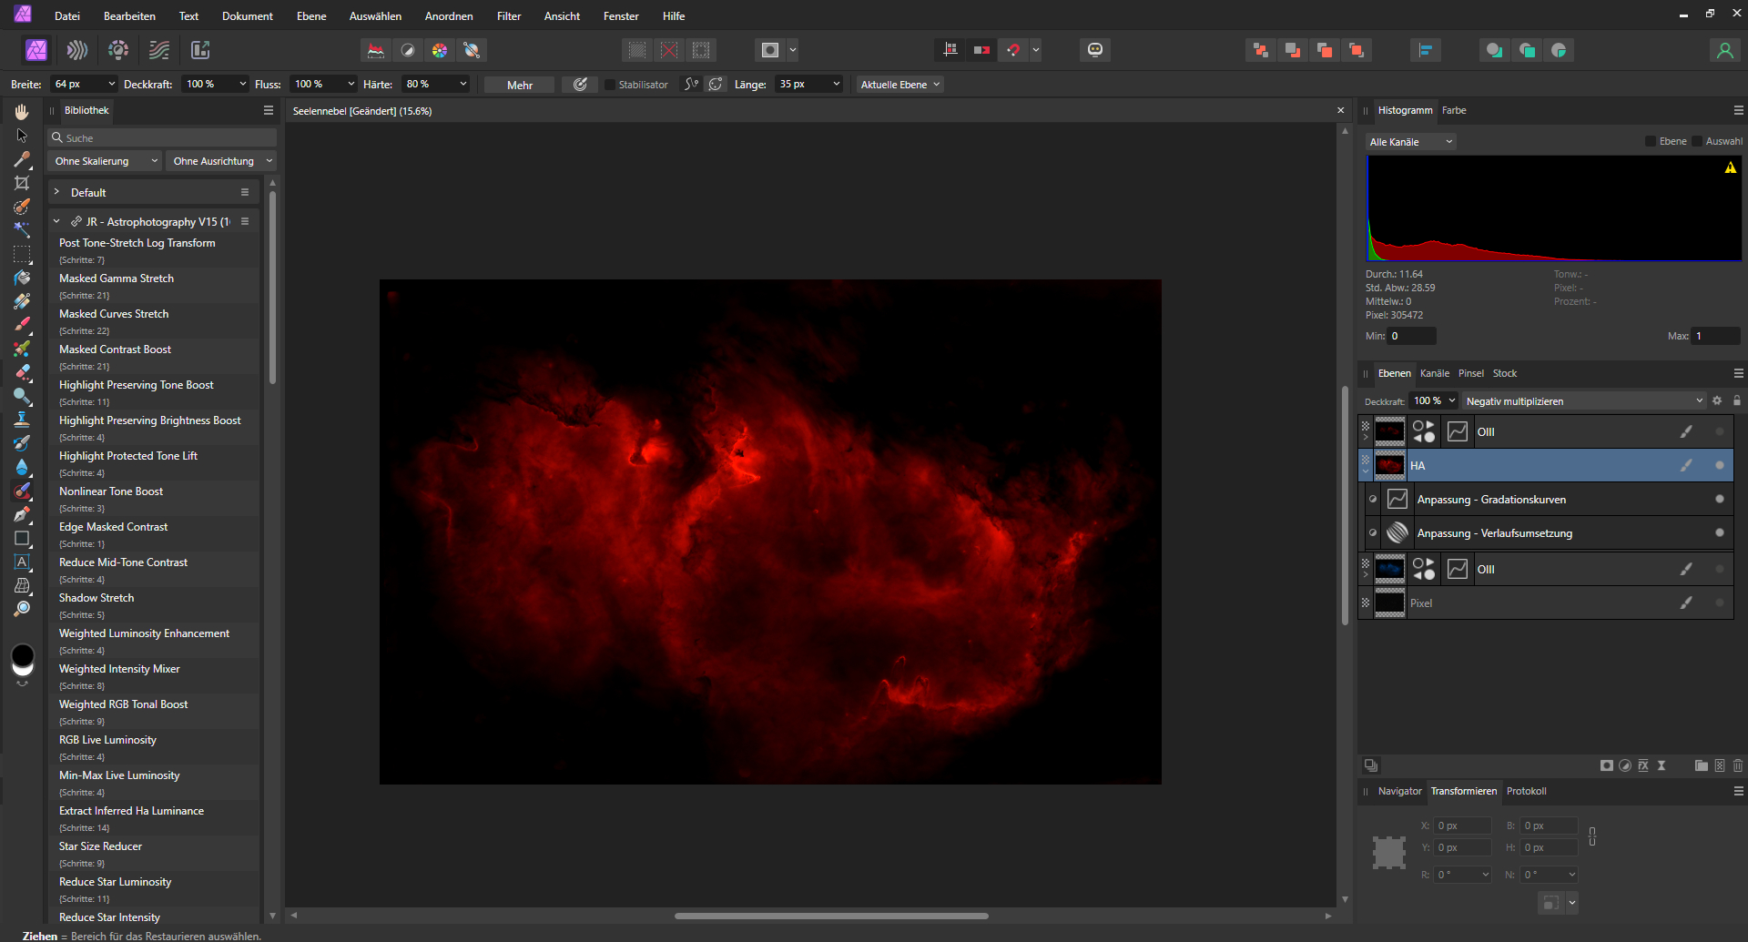The image size is (1748, 942).
Task: Choose the Rectangular Marquee selection tool
Action: (22, 254)
